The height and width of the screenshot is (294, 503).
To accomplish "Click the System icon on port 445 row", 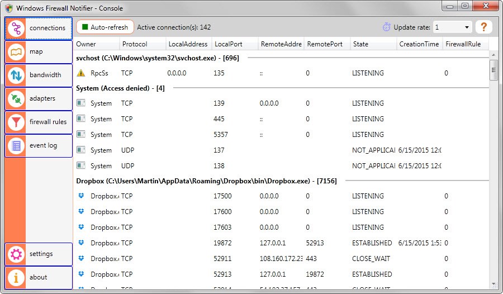I will tap(81, 118).
